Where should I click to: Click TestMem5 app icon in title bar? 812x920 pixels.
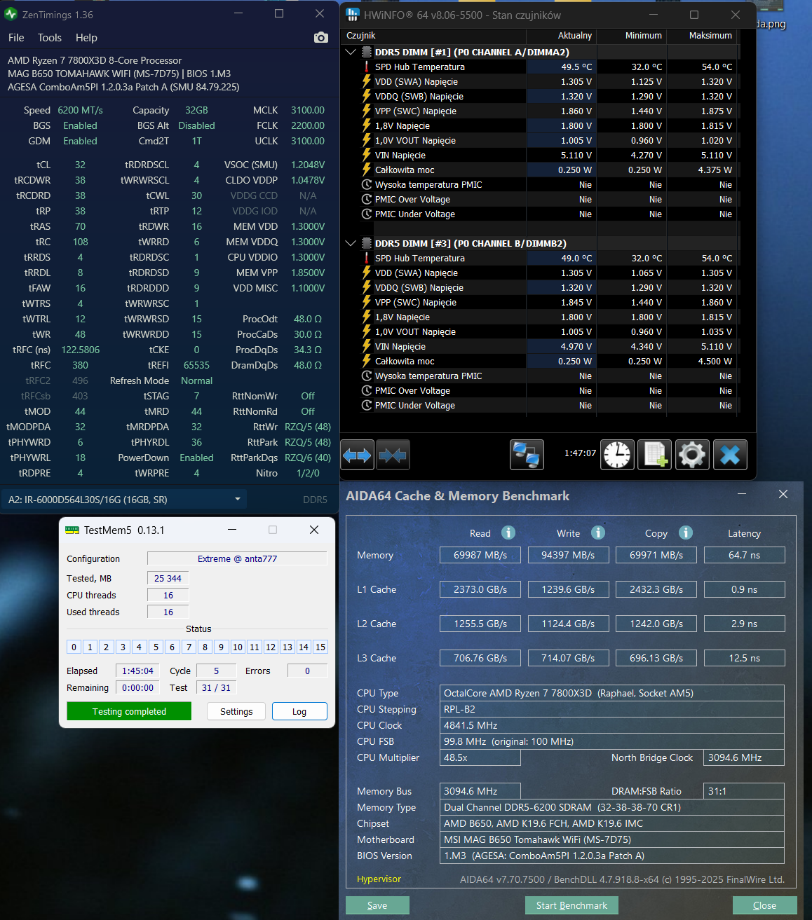pos(72,530)
